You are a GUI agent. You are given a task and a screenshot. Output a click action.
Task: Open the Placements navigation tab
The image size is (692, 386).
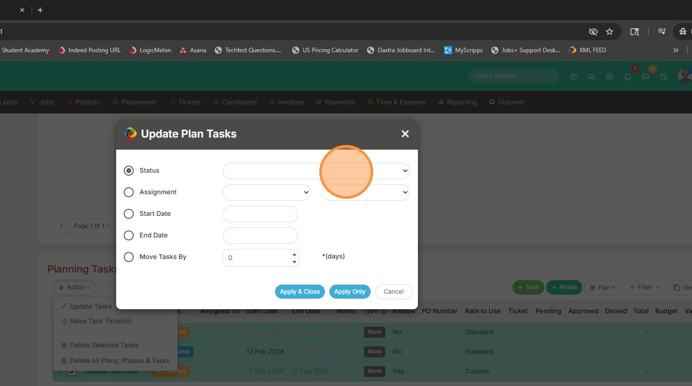pyautogui.click(x=135, y=102)
